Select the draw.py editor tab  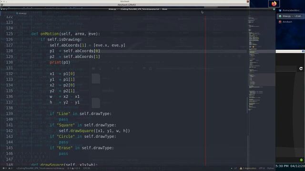pyautogui.click(x=21, y=13)
